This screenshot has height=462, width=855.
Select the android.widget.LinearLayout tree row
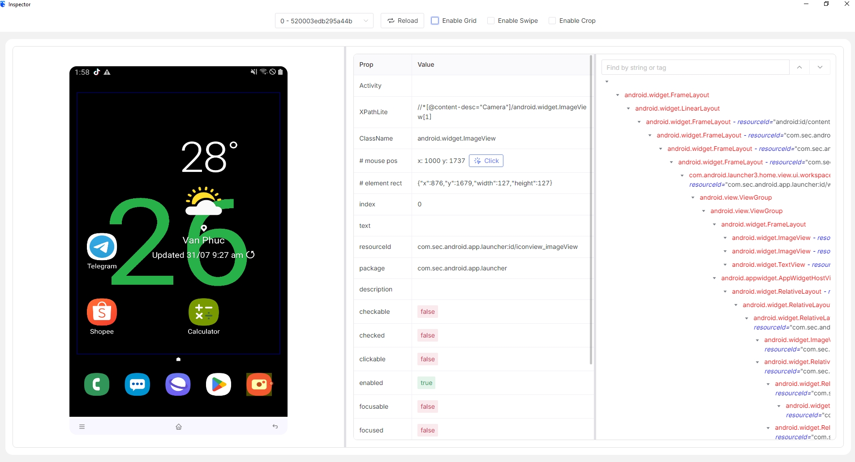pyautogui.click(x=677, y=108)
